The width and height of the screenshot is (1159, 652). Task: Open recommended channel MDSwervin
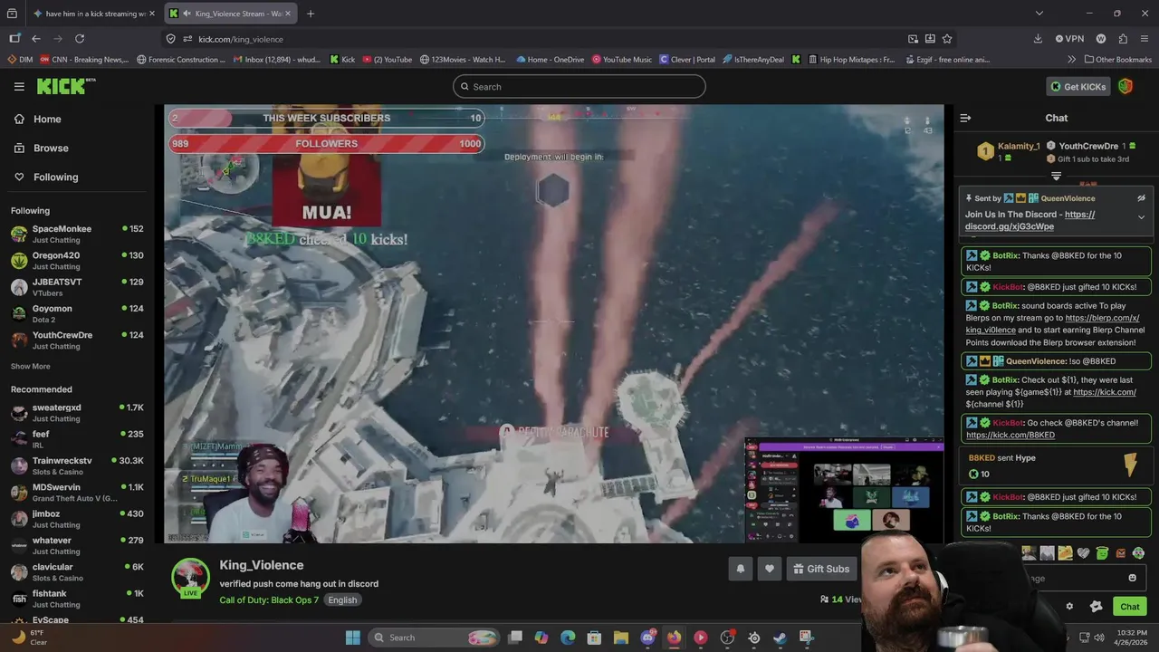coord(77,493)
